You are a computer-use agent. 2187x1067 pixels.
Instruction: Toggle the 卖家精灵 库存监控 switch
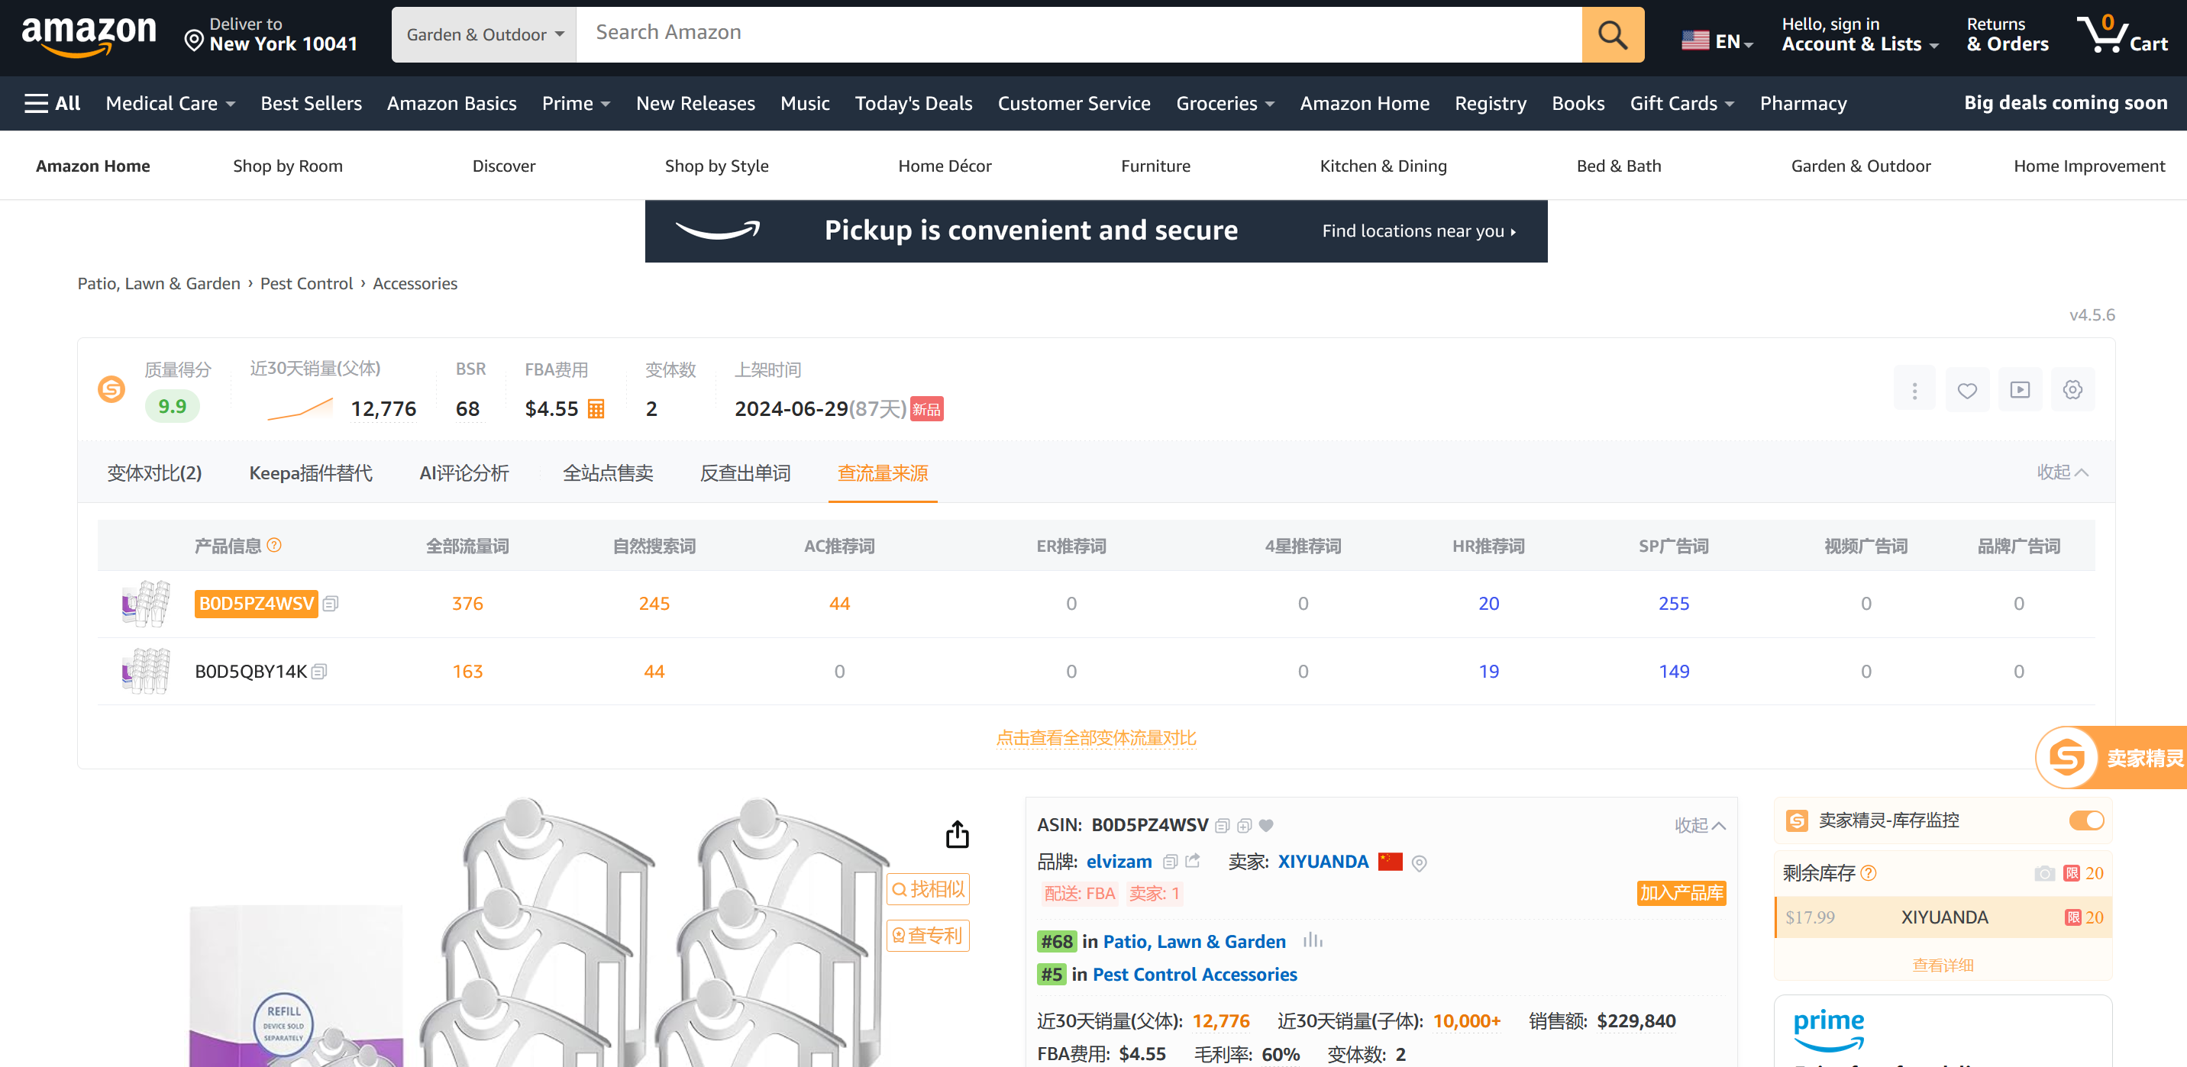pyautogui.click(x=2085, y=820)
